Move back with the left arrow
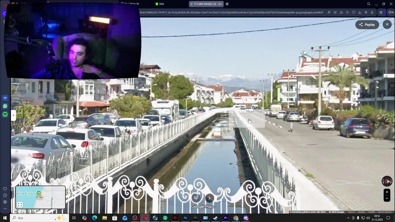Image resolution: width=395 pixels, height=222 pixels. tap(196, 198)
